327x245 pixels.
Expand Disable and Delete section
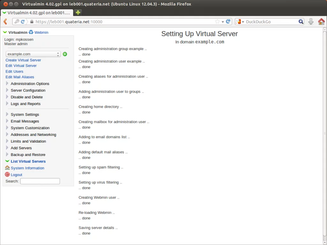coord(27,97)
